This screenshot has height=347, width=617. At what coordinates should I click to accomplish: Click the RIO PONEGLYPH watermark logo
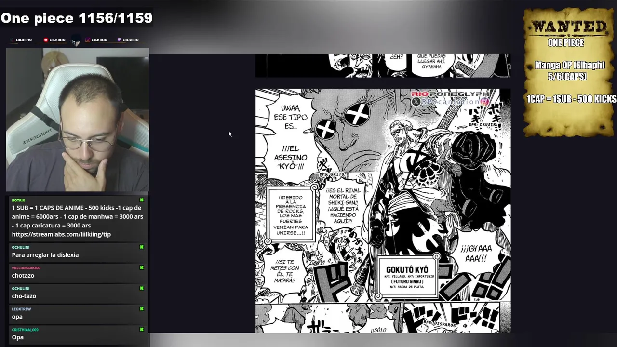pyautogui.click(x=450, y=94)
